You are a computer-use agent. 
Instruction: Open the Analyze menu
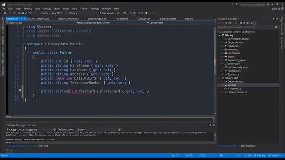pos(95,8)
